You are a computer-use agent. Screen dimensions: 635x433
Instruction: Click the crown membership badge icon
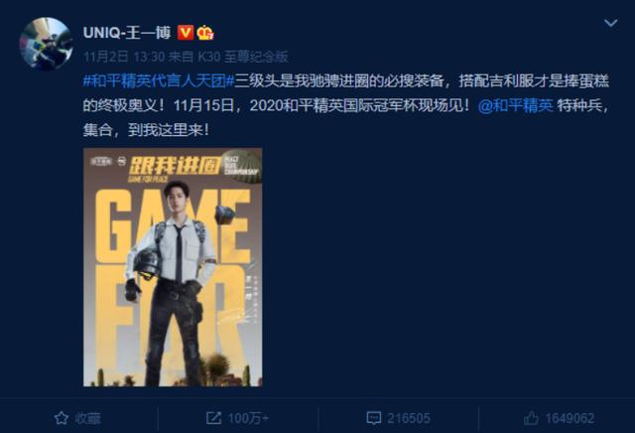(x=205, y=33)
